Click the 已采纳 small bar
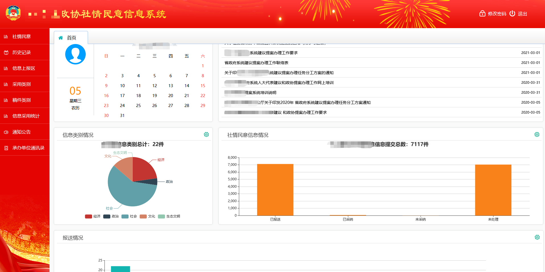545x272 pixels. pos(348,215)
